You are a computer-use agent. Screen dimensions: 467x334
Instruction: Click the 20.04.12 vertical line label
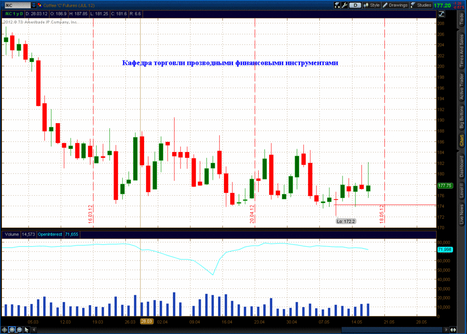tap(252, 214)
